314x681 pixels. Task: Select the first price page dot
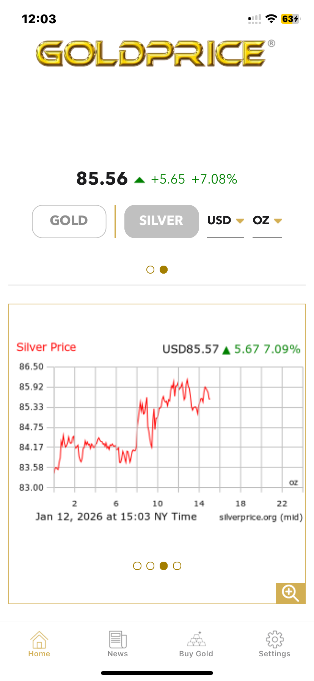150,269
